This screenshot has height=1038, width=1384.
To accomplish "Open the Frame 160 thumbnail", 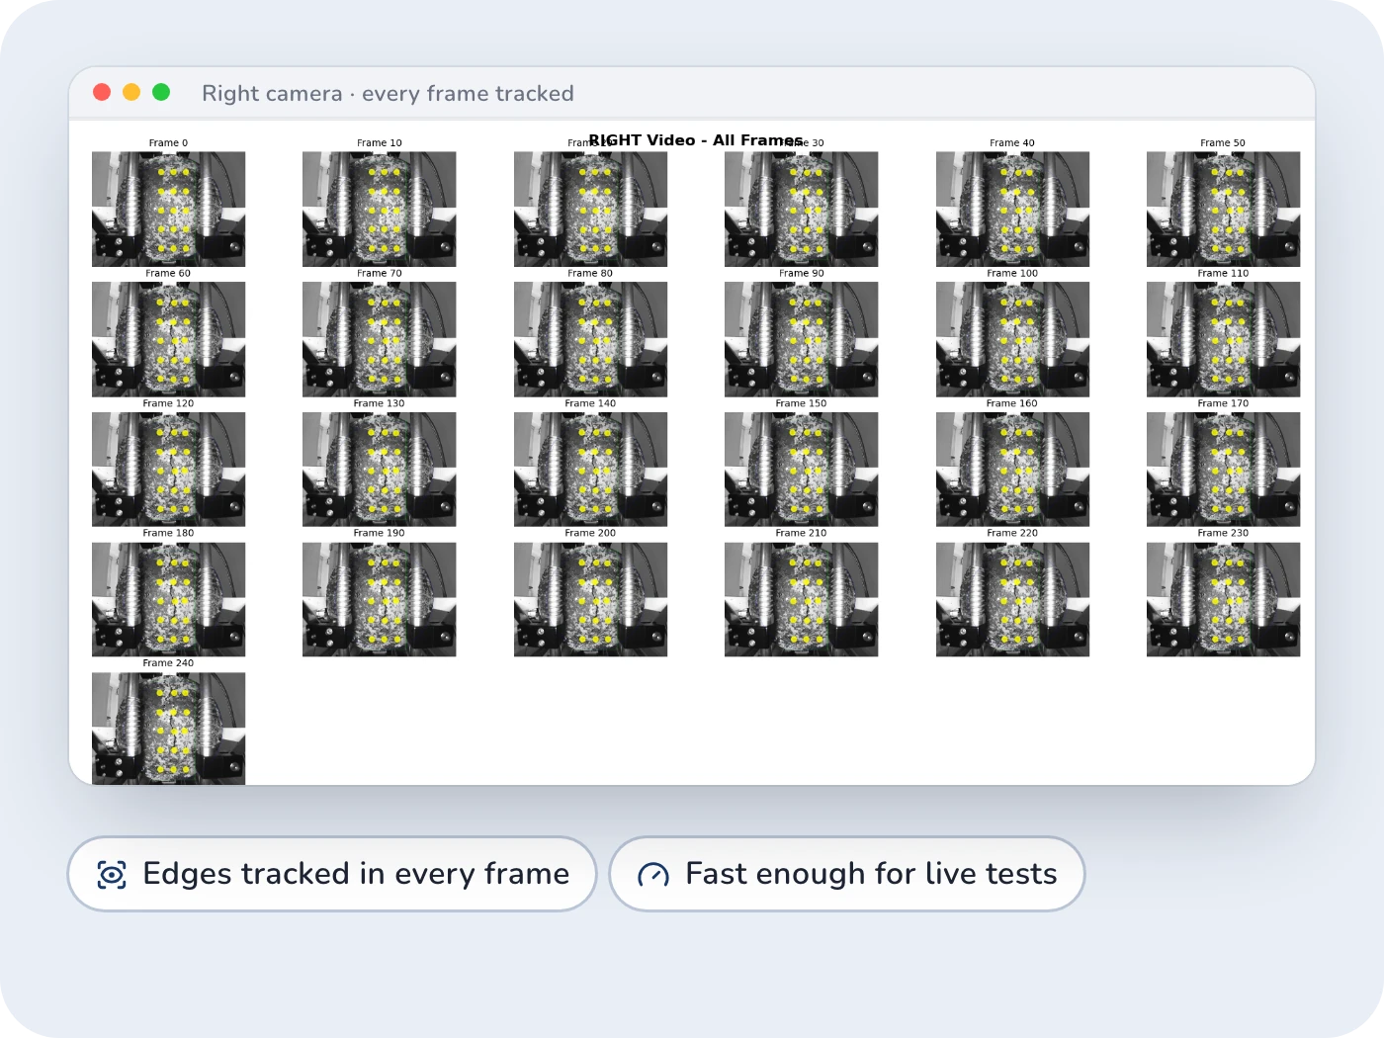I will click(x=1012, y=470).
